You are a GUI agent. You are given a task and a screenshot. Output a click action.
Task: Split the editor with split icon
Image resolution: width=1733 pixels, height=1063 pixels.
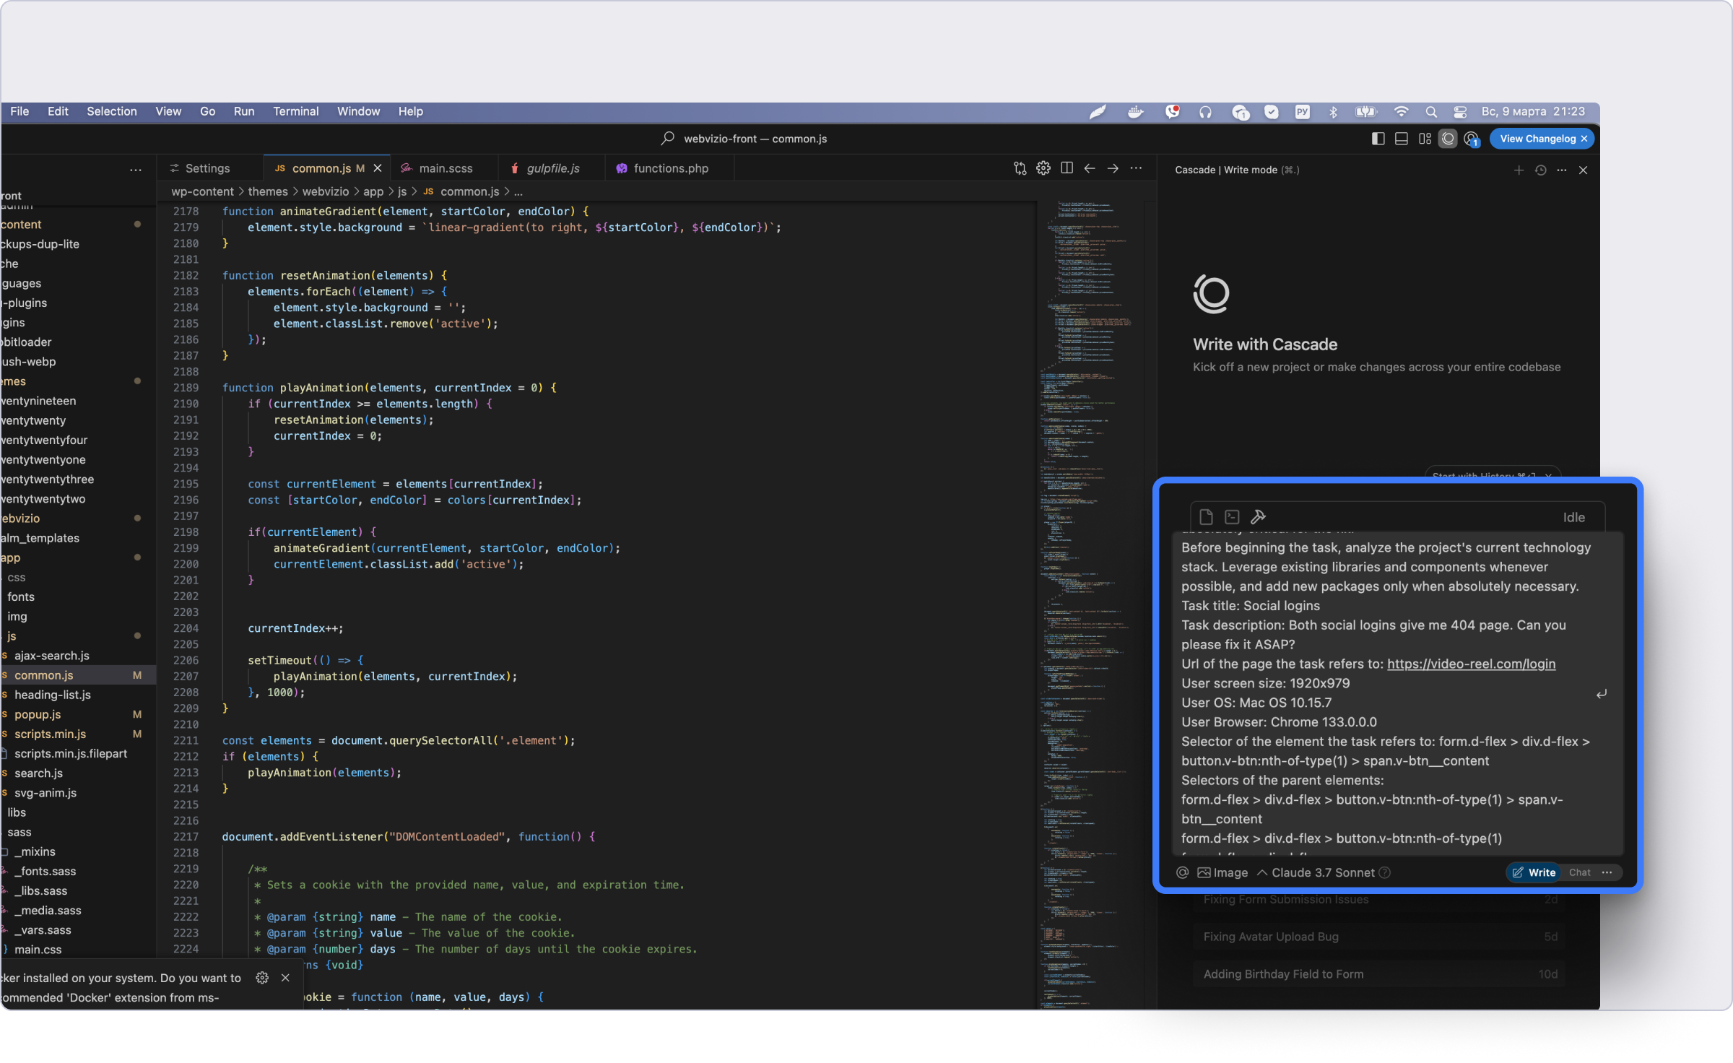1067,168
